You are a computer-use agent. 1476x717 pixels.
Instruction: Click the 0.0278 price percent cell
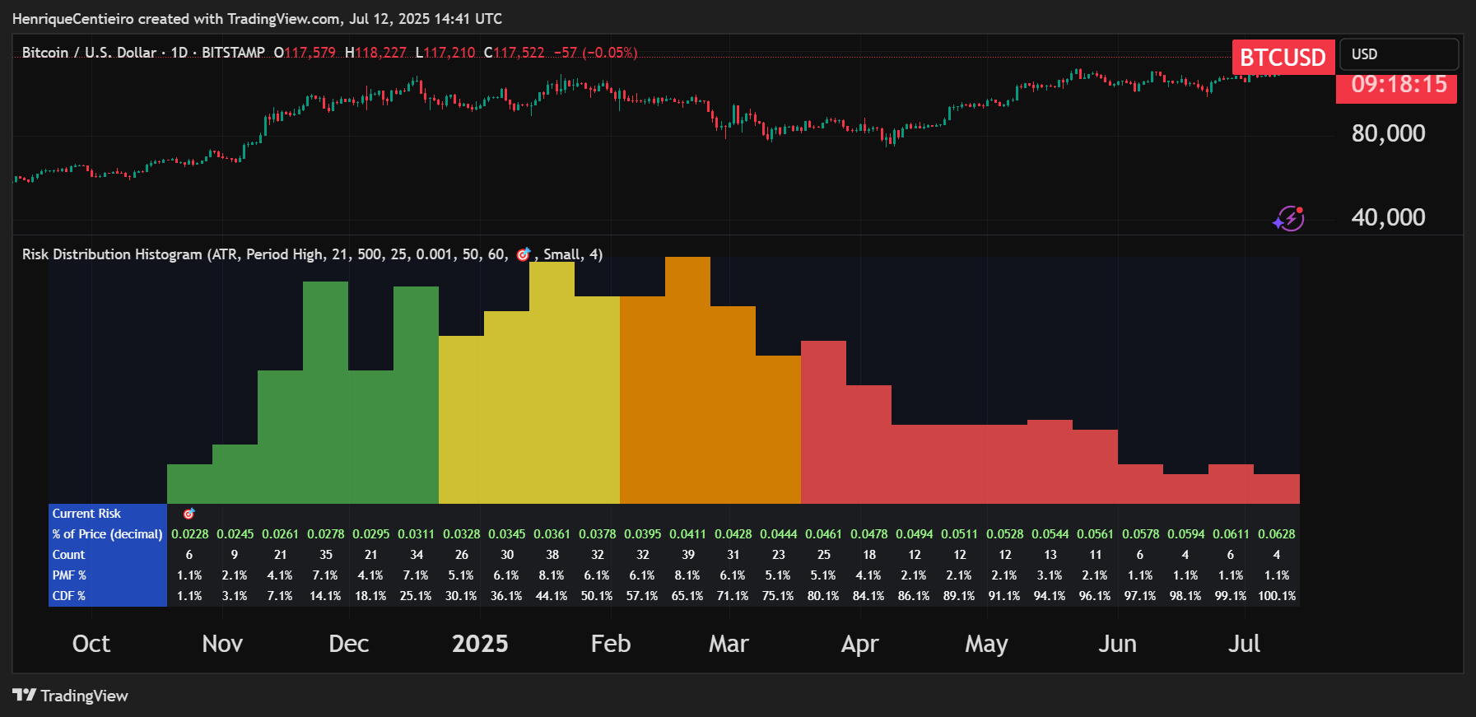[x=326, y=534]
